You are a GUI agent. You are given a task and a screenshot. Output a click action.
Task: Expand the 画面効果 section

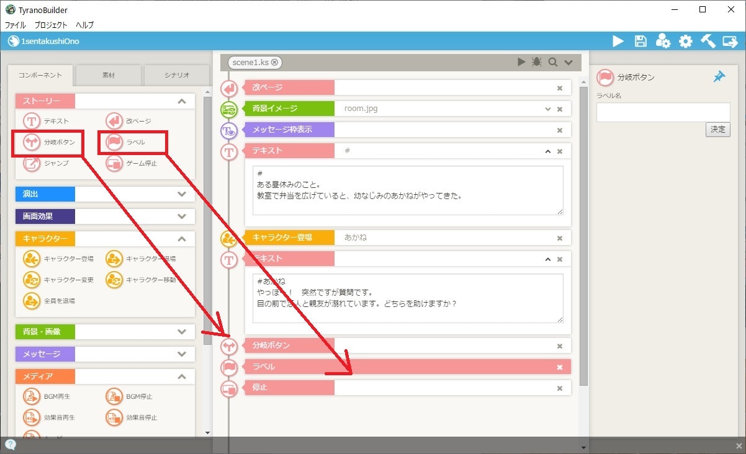pyautogui.click(x=181, y=216)
